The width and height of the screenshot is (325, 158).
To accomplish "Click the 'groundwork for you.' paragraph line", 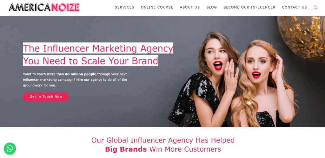I will pos(40,85).
